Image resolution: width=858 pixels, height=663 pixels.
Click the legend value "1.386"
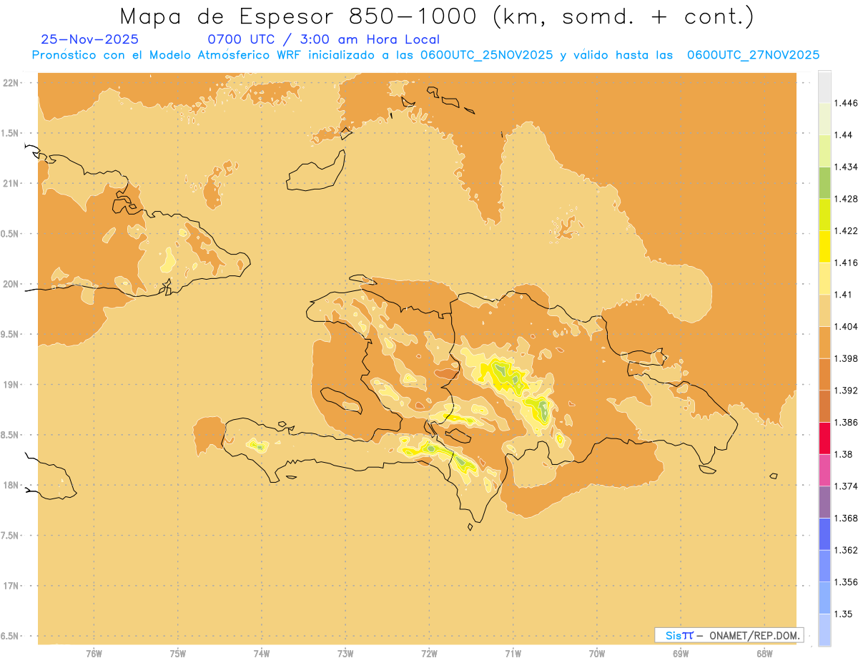click(846, 422)
